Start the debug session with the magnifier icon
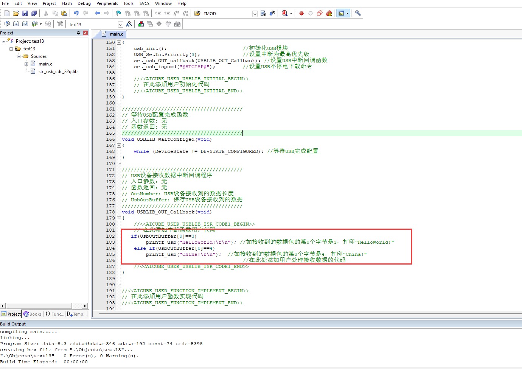The image size is (522, 369). pos(284,13)
